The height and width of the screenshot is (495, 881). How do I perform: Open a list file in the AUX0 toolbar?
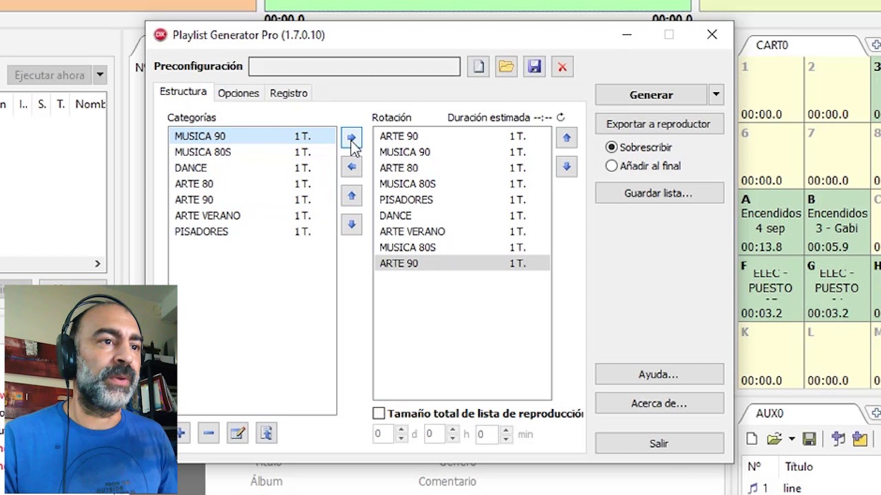[774, 439]
